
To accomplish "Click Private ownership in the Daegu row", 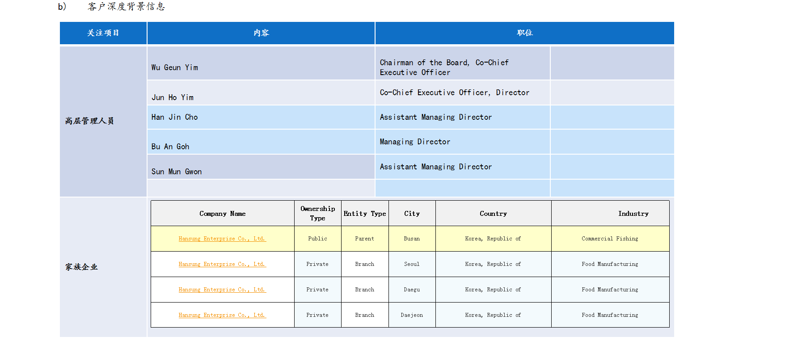I will (x=317, y=290).
